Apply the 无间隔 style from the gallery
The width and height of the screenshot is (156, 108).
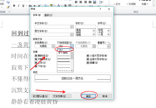click(x=131, y=4)
